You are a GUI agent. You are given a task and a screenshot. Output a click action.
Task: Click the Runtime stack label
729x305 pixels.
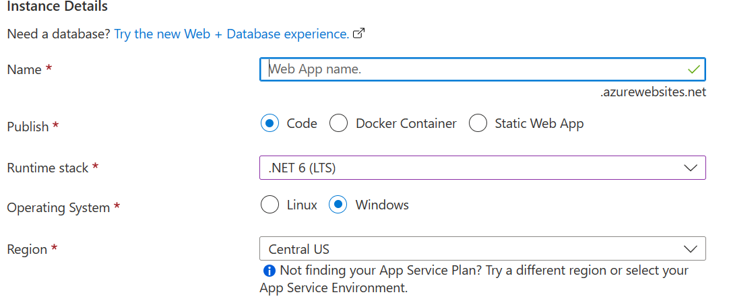47,168
